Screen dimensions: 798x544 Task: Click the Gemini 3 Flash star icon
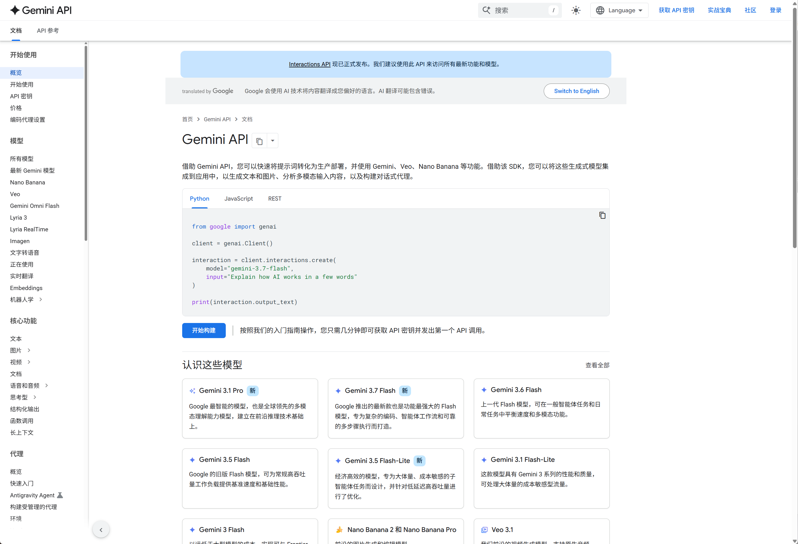click(192, 530)
